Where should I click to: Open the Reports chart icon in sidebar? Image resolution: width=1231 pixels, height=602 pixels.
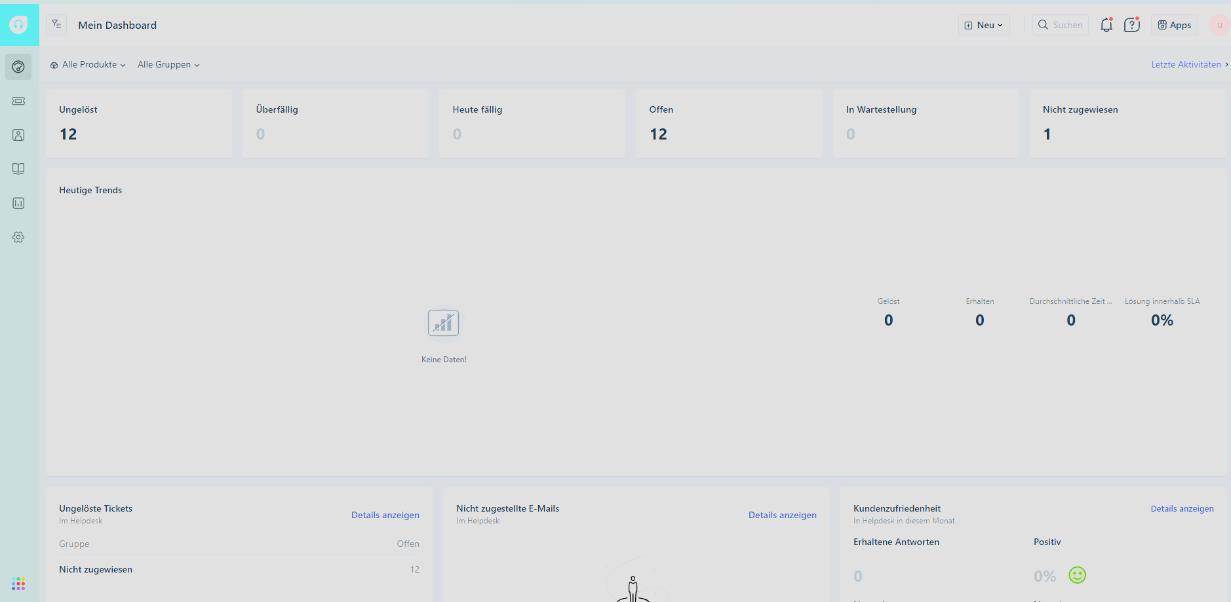[x=18, y=203]
